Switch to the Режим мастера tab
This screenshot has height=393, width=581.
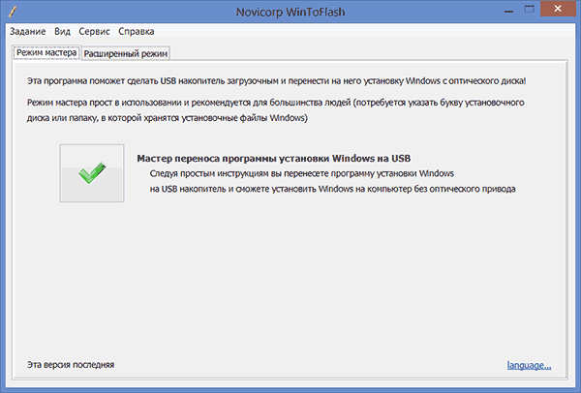[46, 52]
